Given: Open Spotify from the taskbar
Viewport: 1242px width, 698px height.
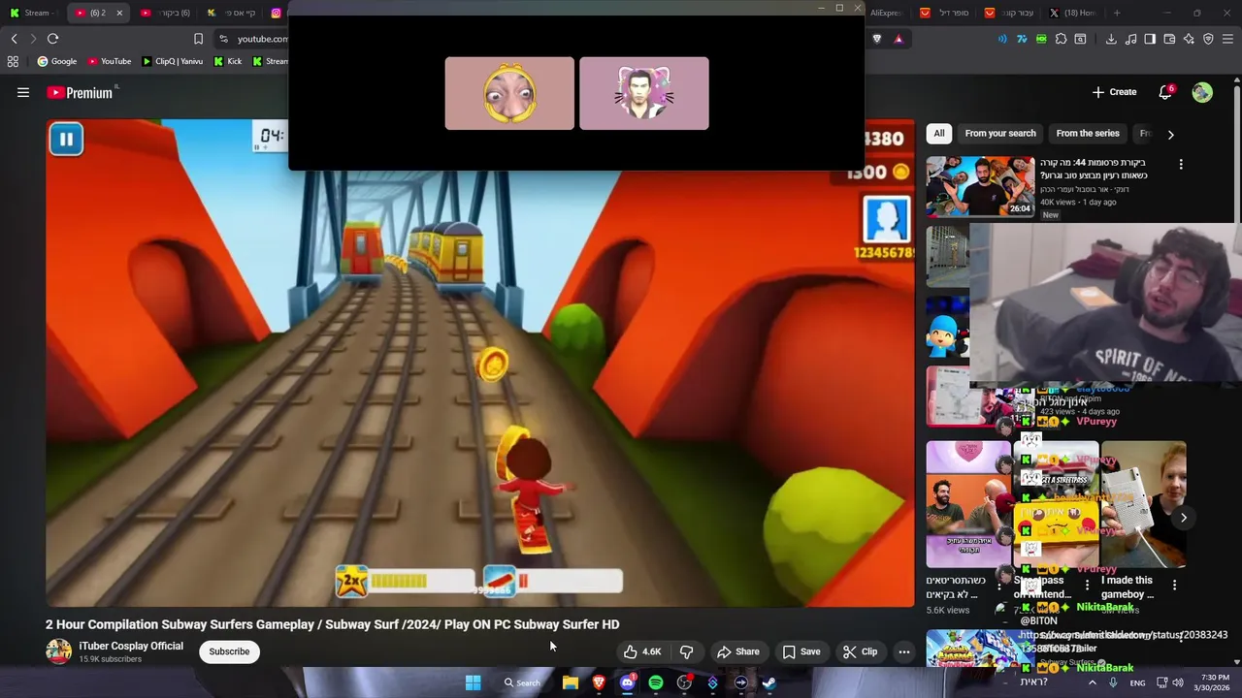Looking at the screenshot, I should (x=656, y=682).
